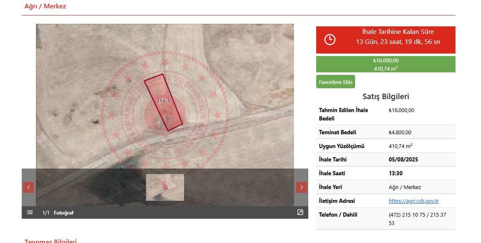481x243 pixels.
Task: Open photo in fullscreen mode
Action: [300, 213]
